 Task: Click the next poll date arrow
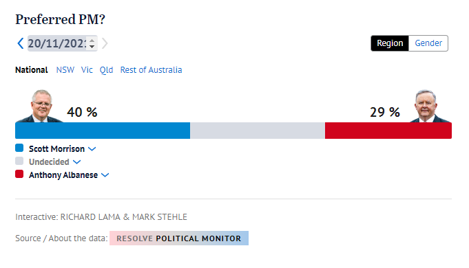(105, 43)
